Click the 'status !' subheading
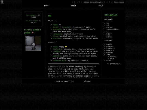Image resolution: width=147 pixels, height=110 pixels. pos(52,43)
